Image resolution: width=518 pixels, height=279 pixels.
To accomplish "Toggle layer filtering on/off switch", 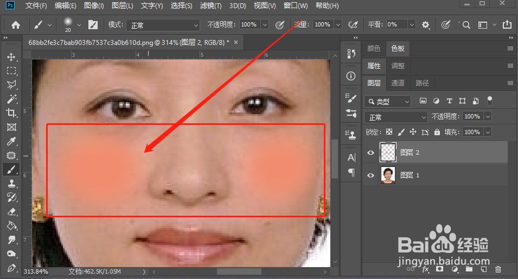I will click(490, 101).
